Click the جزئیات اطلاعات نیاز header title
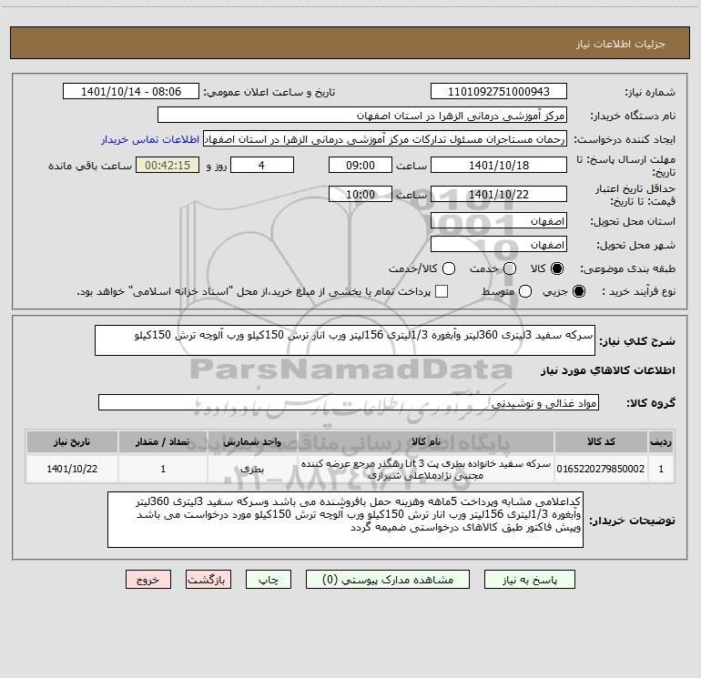701x678 pixels. 621,44
